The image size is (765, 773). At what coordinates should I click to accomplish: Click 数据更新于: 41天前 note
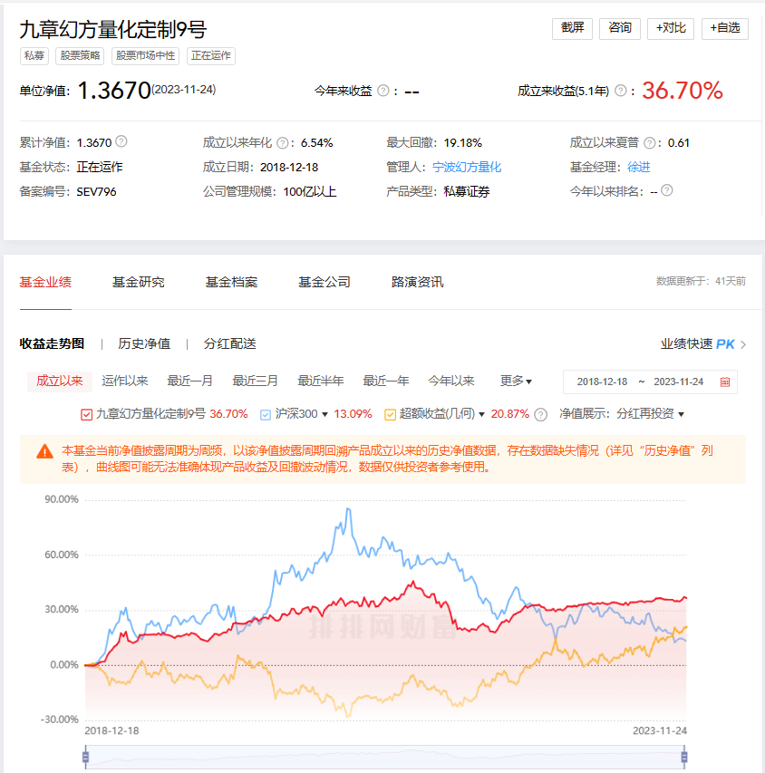[701, 282]
